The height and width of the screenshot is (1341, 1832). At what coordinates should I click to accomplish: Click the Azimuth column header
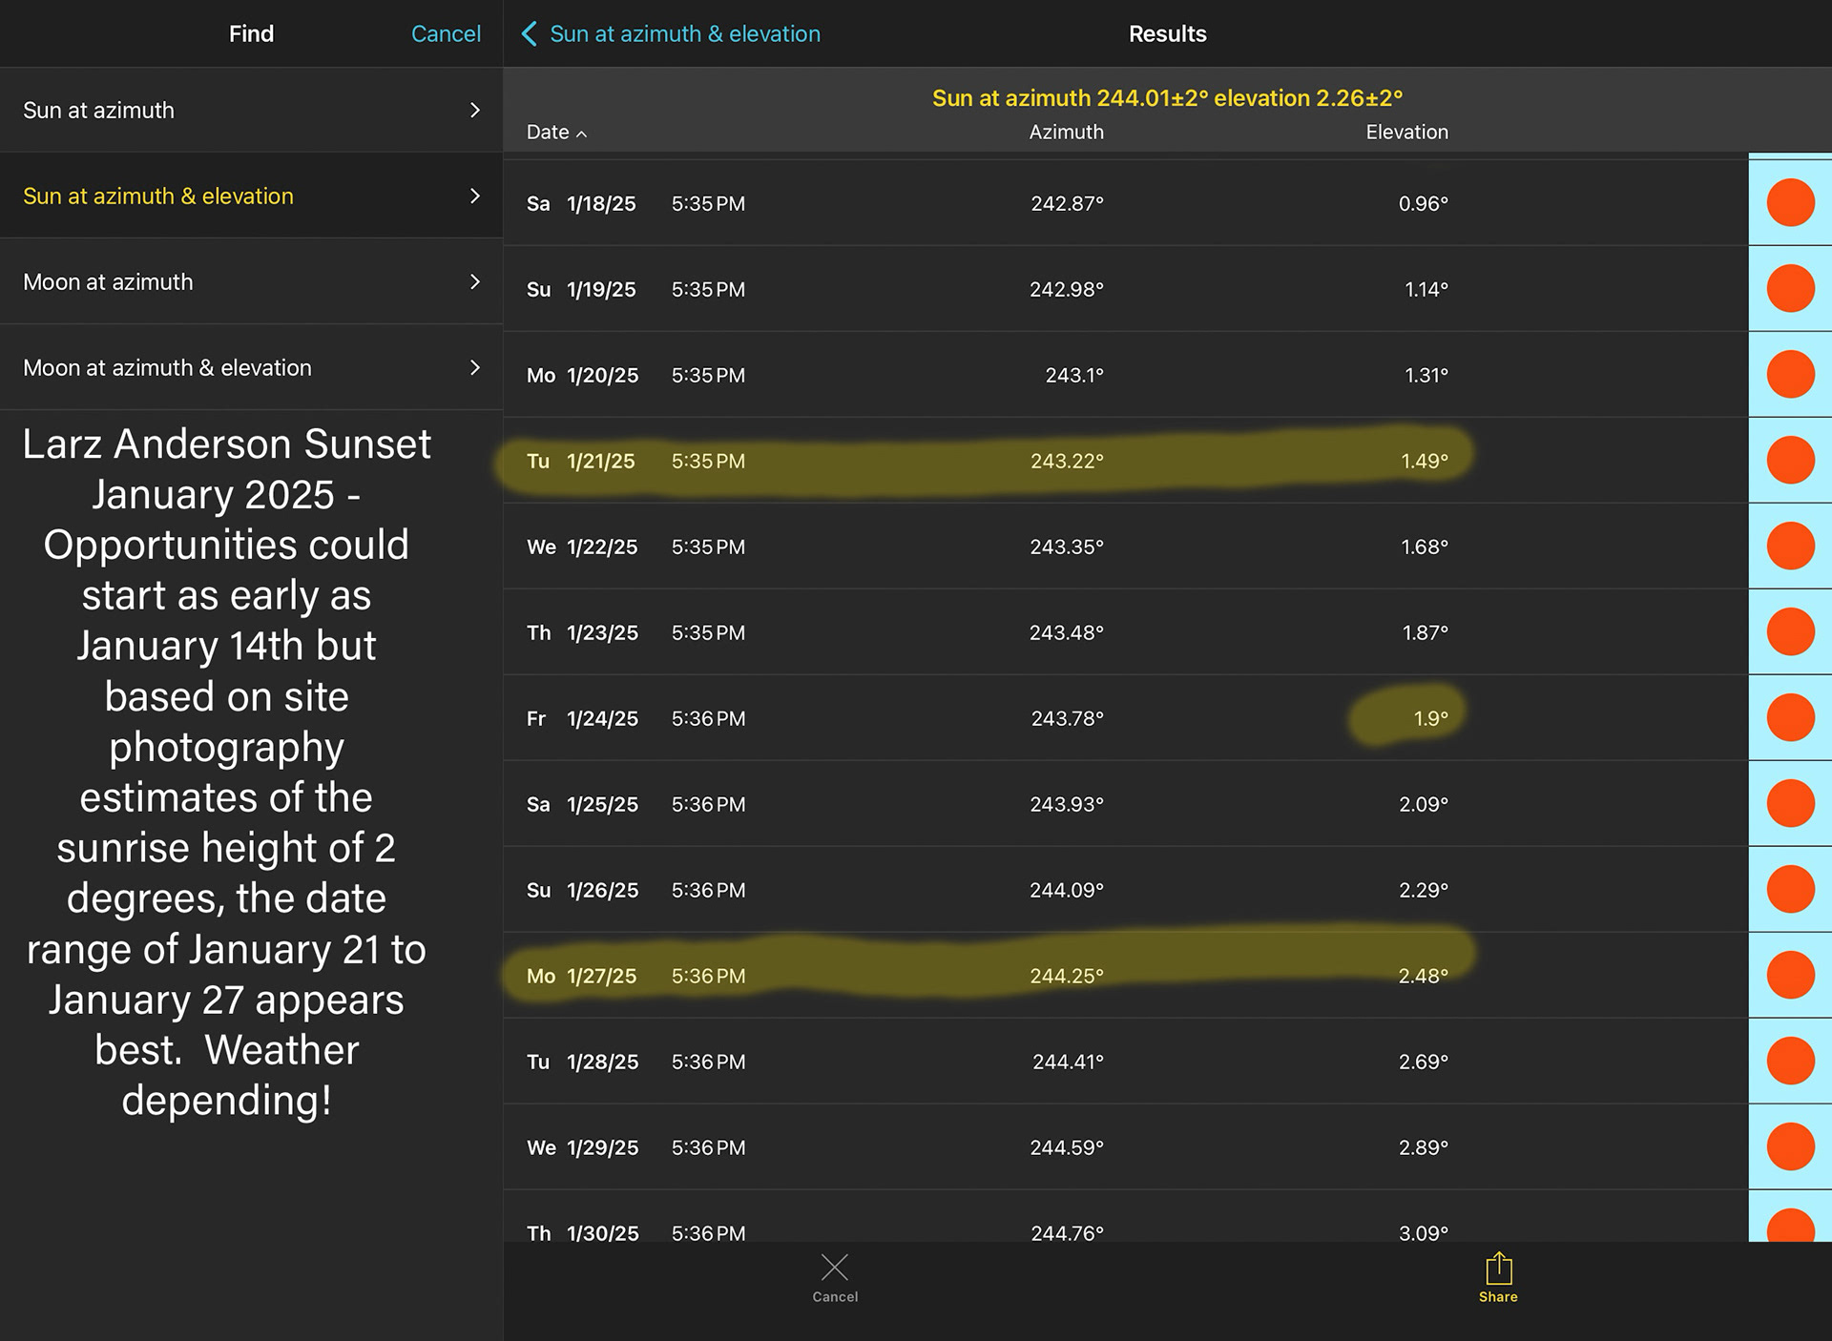[x=1066, y=133]
